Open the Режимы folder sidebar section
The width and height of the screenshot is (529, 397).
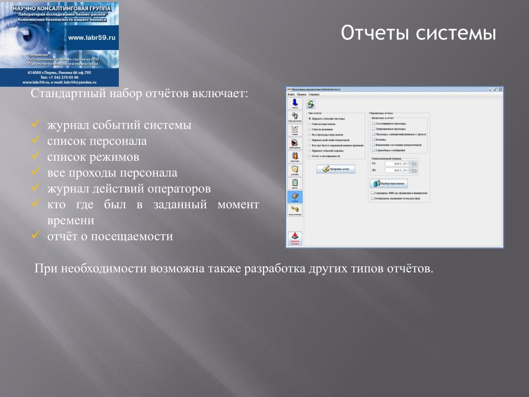click(295, 171)
